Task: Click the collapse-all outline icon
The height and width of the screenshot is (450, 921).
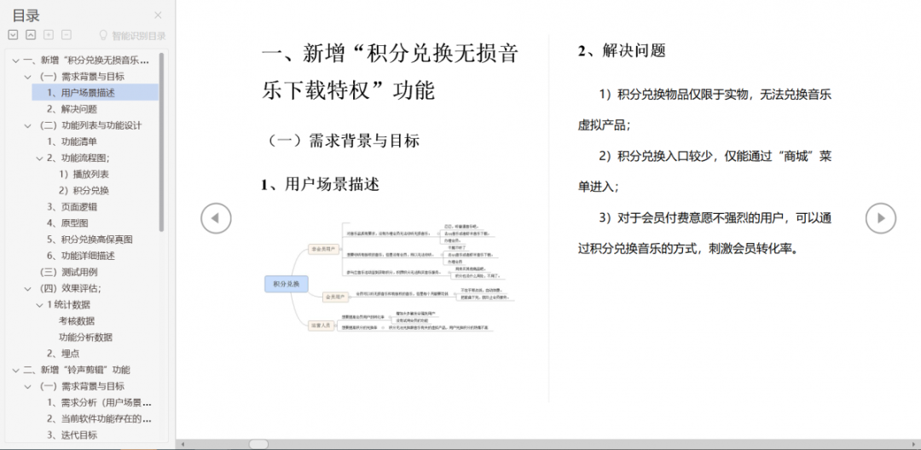Action: pyautogui.click(x=31, y=35)
